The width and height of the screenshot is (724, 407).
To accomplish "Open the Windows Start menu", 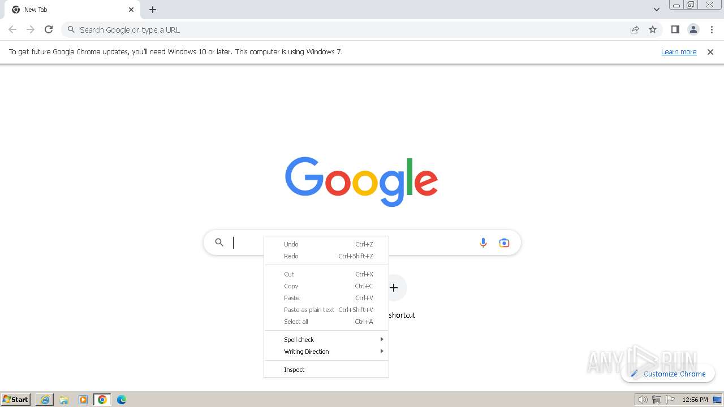I will (x=15, y=400).
